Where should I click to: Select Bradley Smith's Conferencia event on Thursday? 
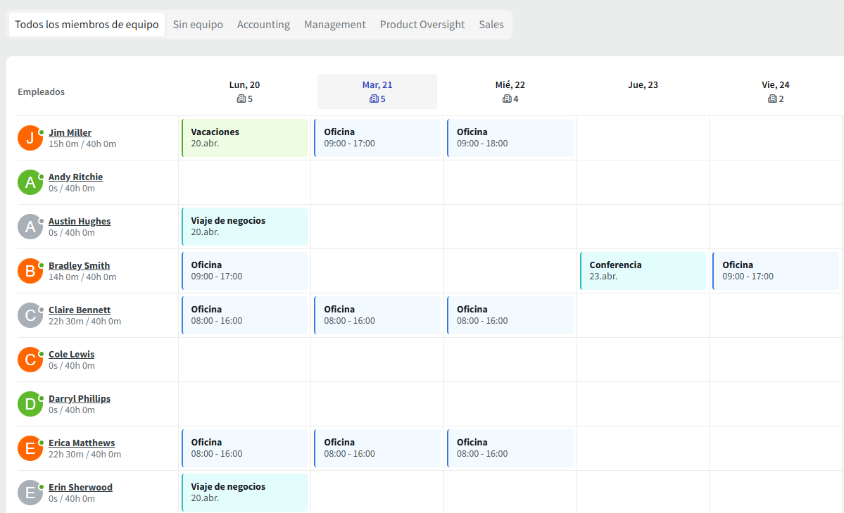click(x=643, y=271)
